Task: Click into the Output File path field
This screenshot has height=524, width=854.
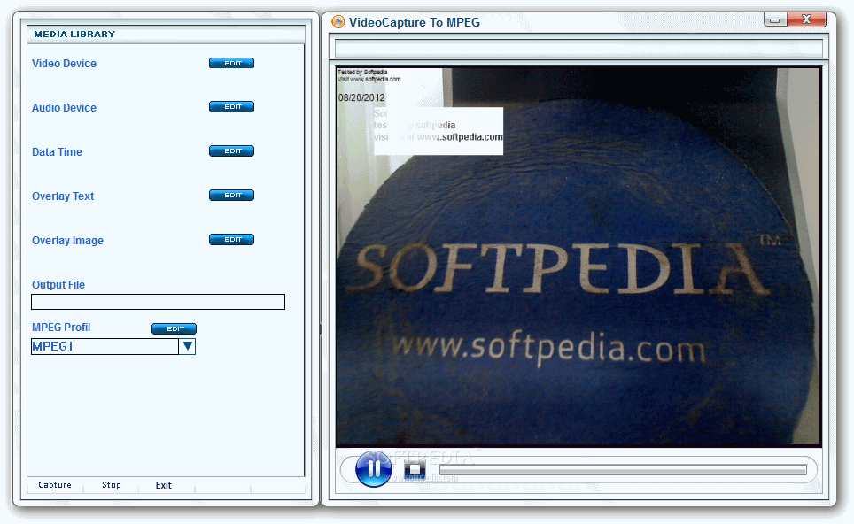Action: pos(158,302)
